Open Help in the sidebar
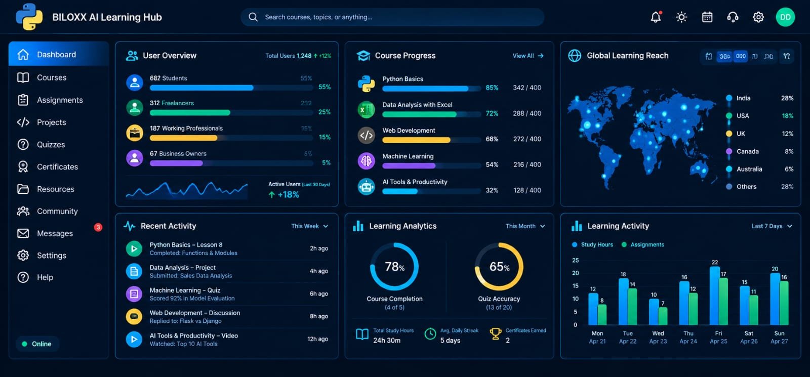 click(58, 277)
